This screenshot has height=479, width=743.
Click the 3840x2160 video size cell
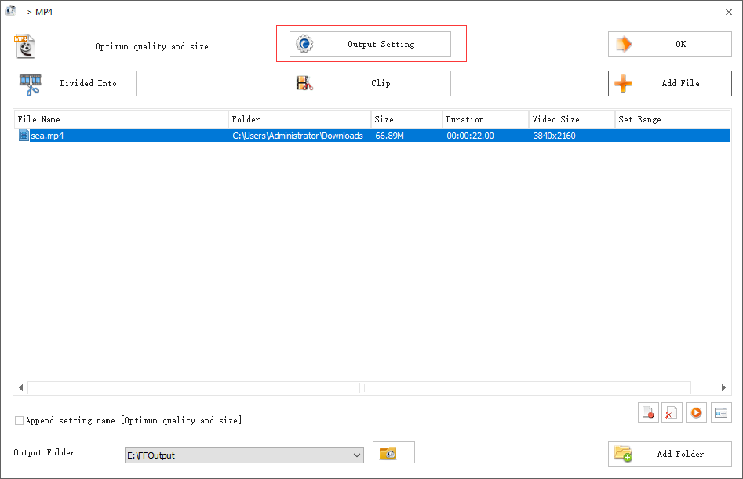(555, 136)
